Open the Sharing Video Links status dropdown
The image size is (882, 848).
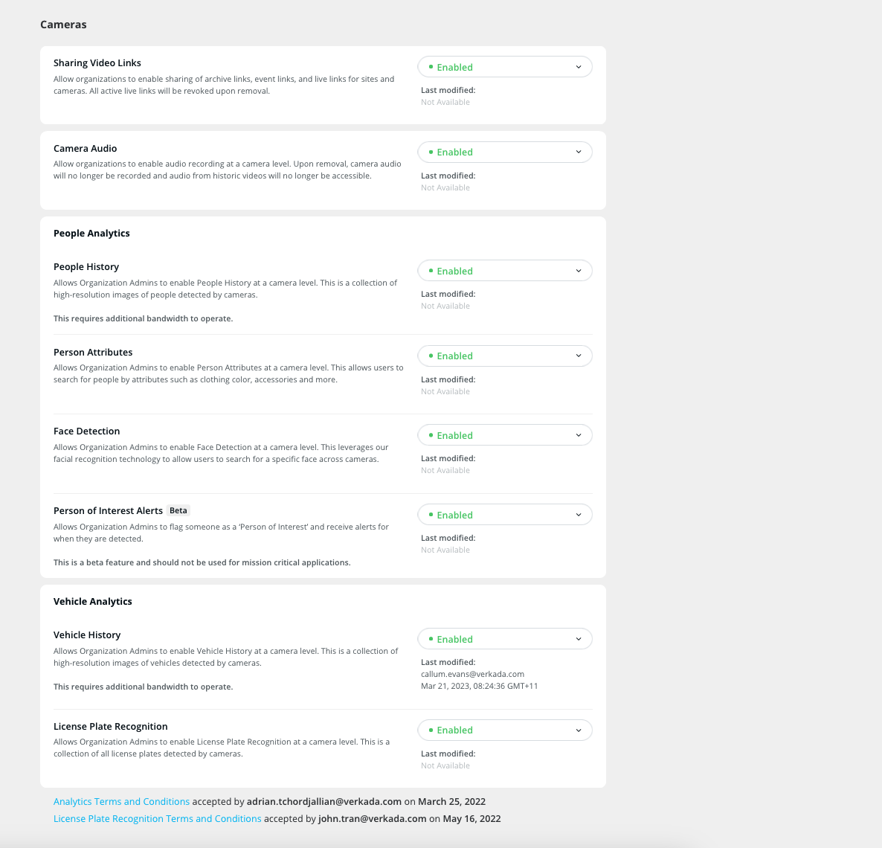click(x=504, y=67)
